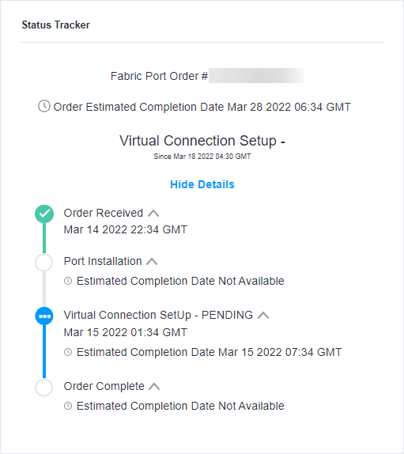
Task: Click small clock icon under Port Installation
Action: [68, 281]
